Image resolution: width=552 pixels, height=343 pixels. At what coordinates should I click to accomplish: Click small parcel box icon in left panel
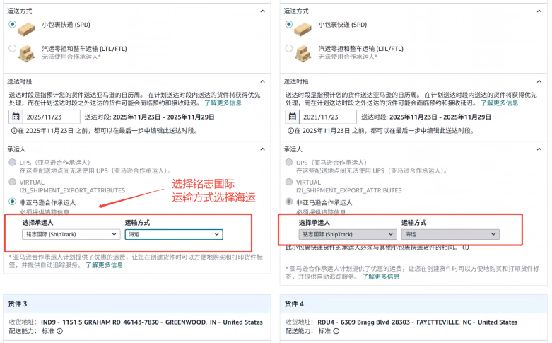click(x=26, y=29)
